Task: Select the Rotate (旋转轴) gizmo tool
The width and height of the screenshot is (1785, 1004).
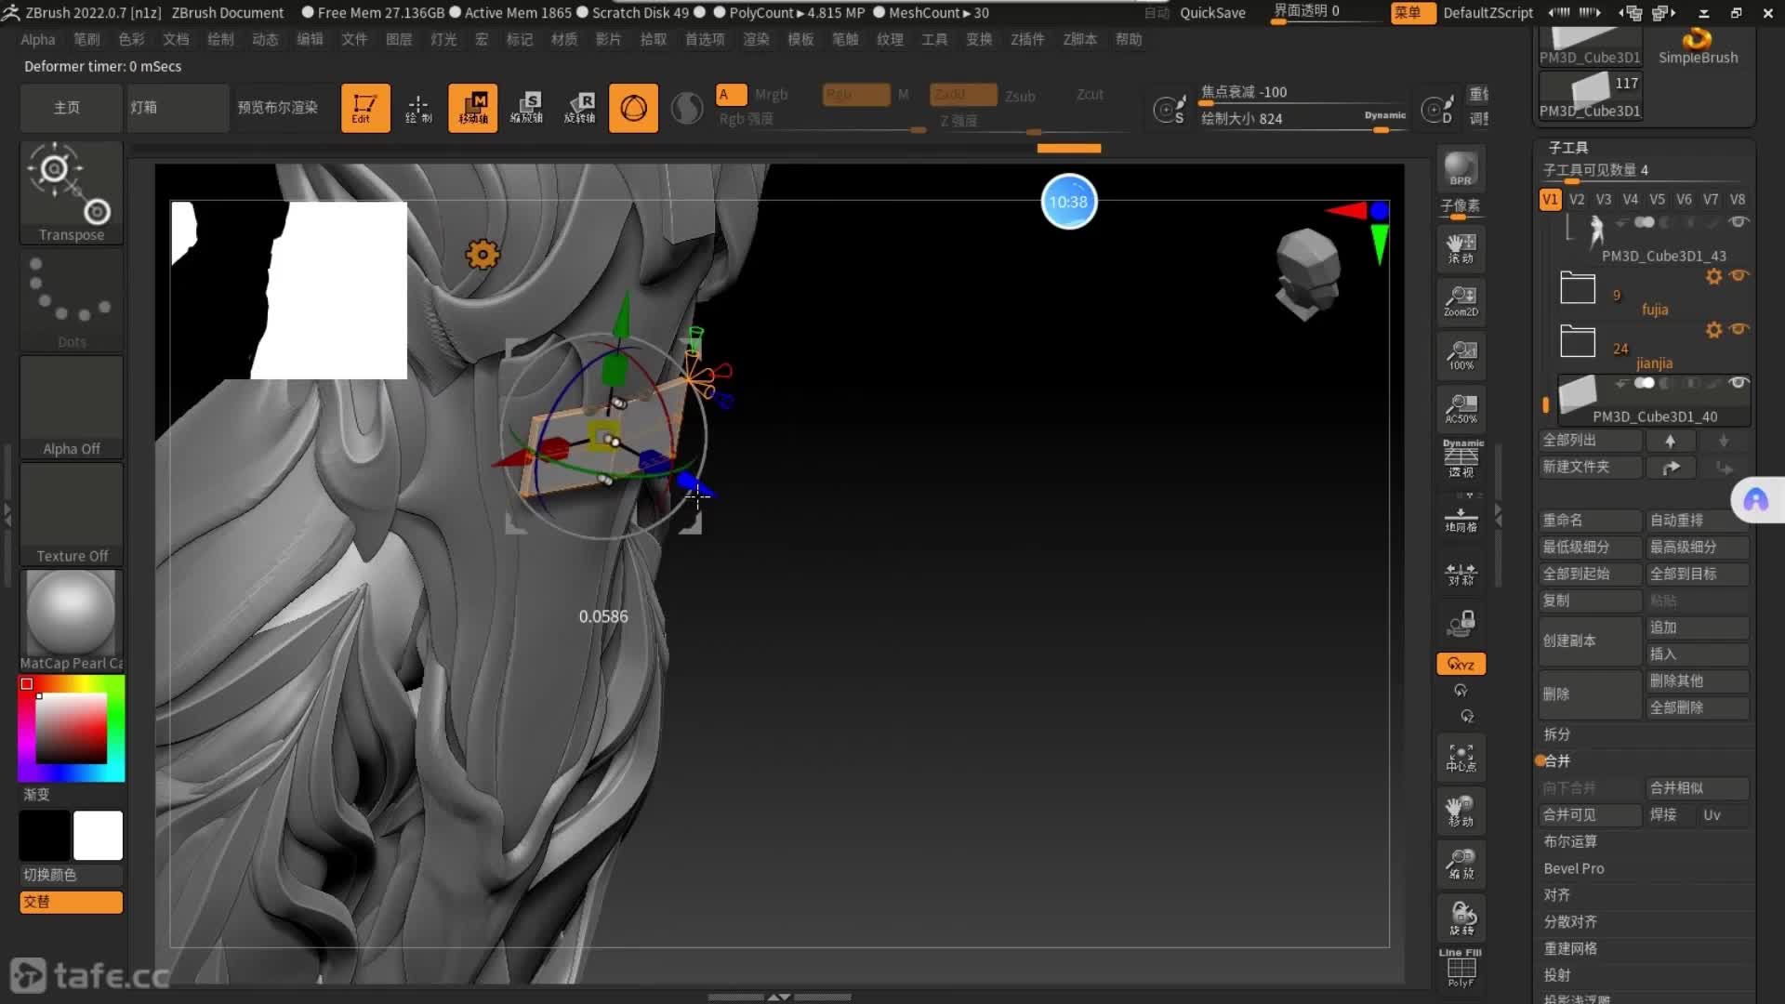Action: pyautogui.click(x=579, y=108)
